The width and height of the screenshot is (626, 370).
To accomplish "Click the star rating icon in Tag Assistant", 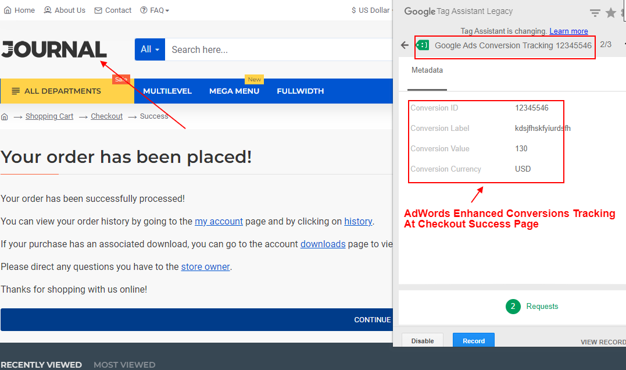I will coord(611,12).
